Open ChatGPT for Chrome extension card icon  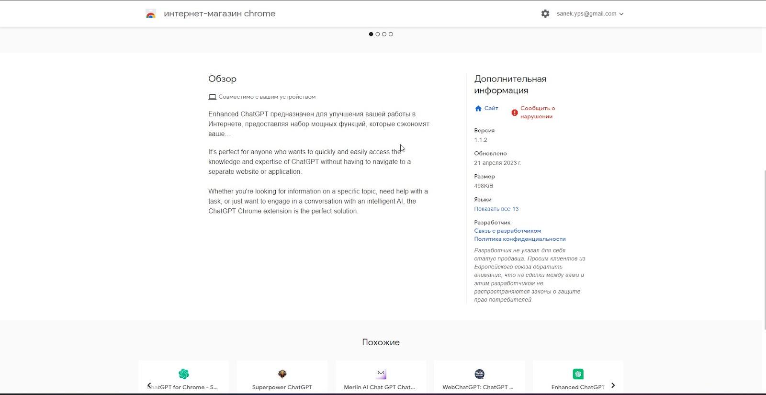pyautogui.click(x=184, y=374)
